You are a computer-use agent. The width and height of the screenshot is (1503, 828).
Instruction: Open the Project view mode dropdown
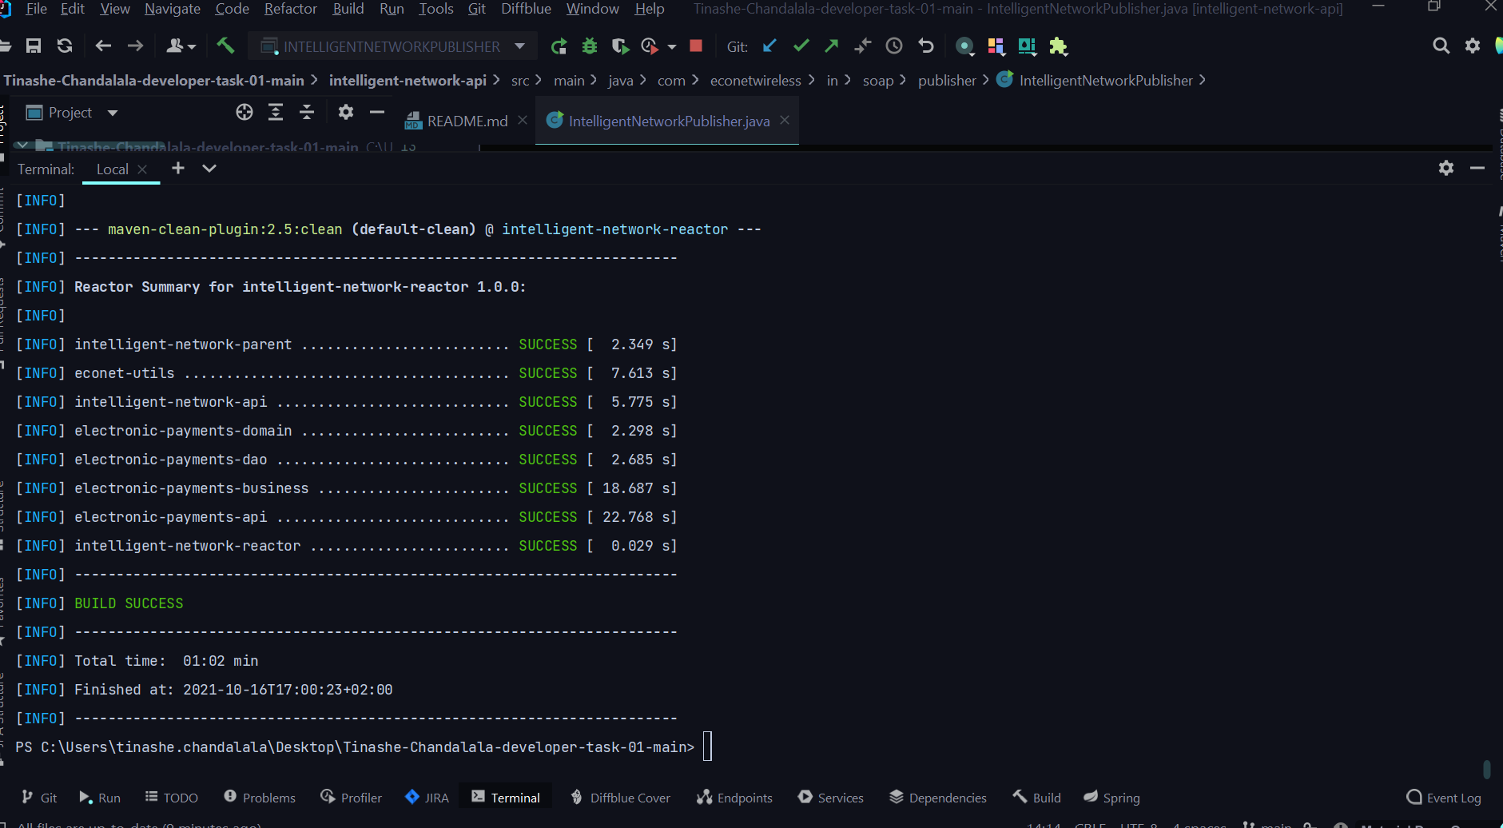pos(112,112)
